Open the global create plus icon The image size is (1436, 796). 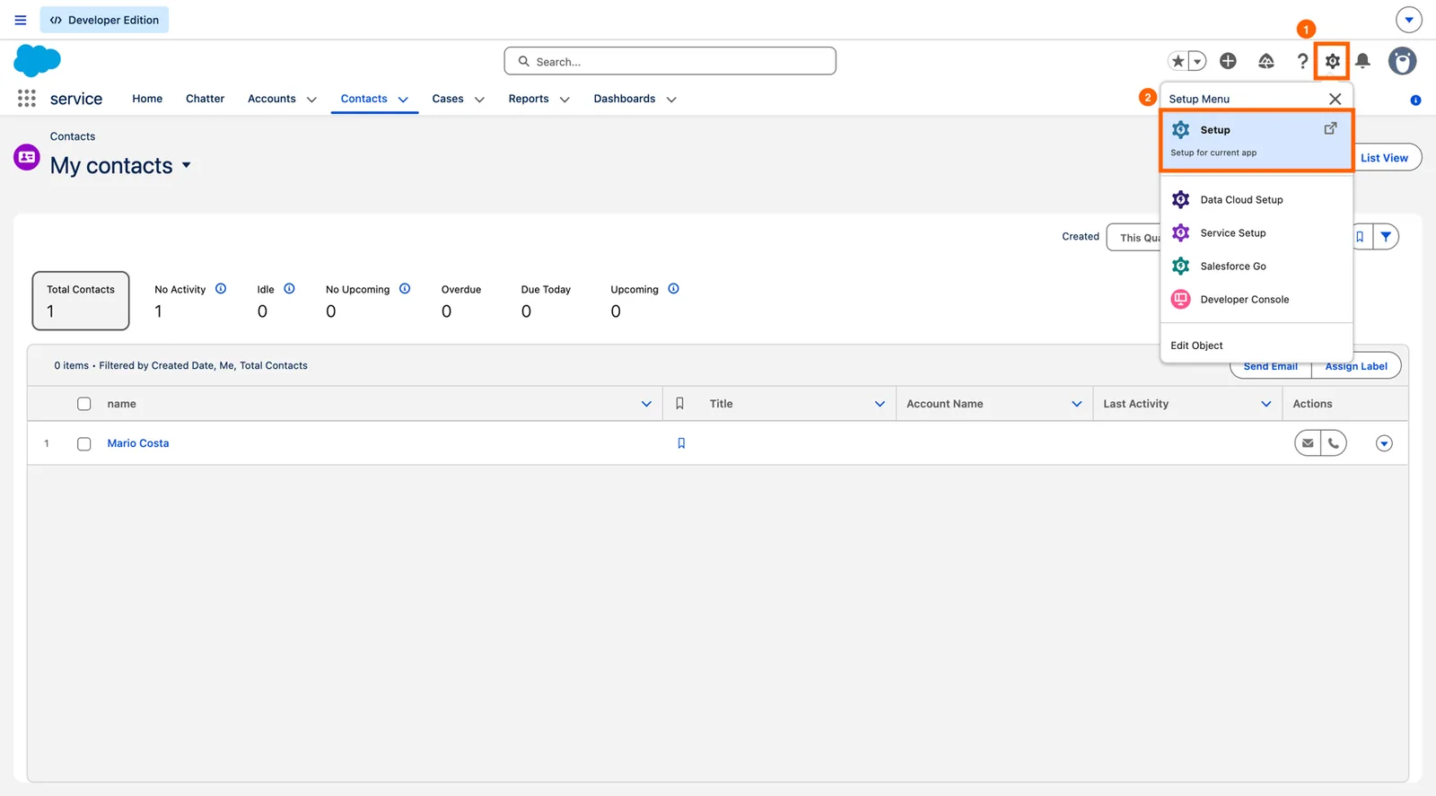1228,61
